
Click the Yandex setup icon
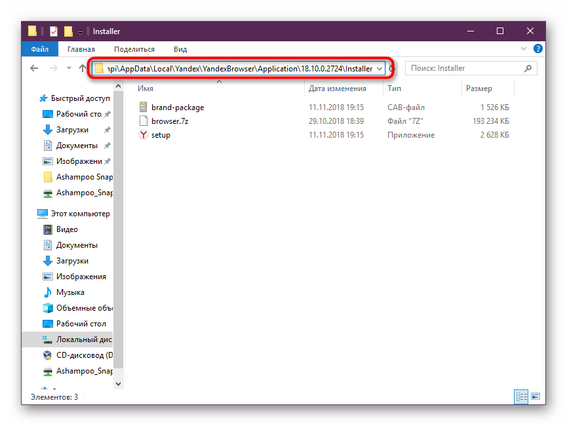point(144,134)
